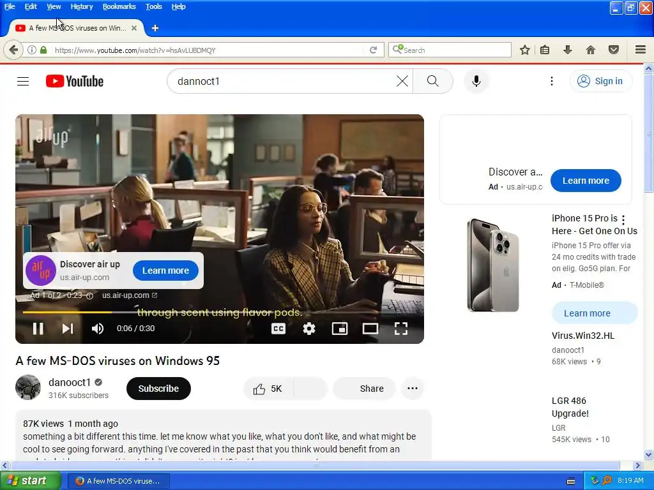The height and width of the screenshot is (490, 654).
Task: Enable miniplayer mode
Action: 340,329
